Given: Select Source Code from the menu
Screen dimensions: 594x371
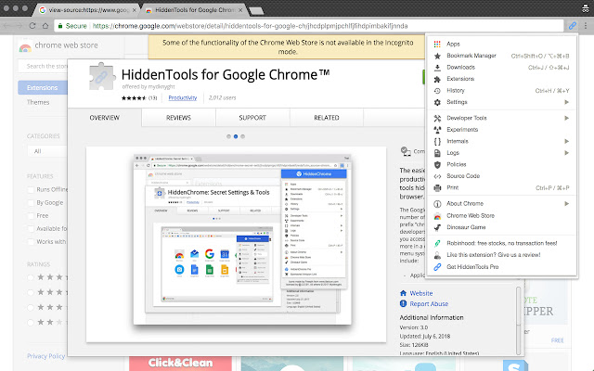Looking at the screenshot, I should coord(463,175).
